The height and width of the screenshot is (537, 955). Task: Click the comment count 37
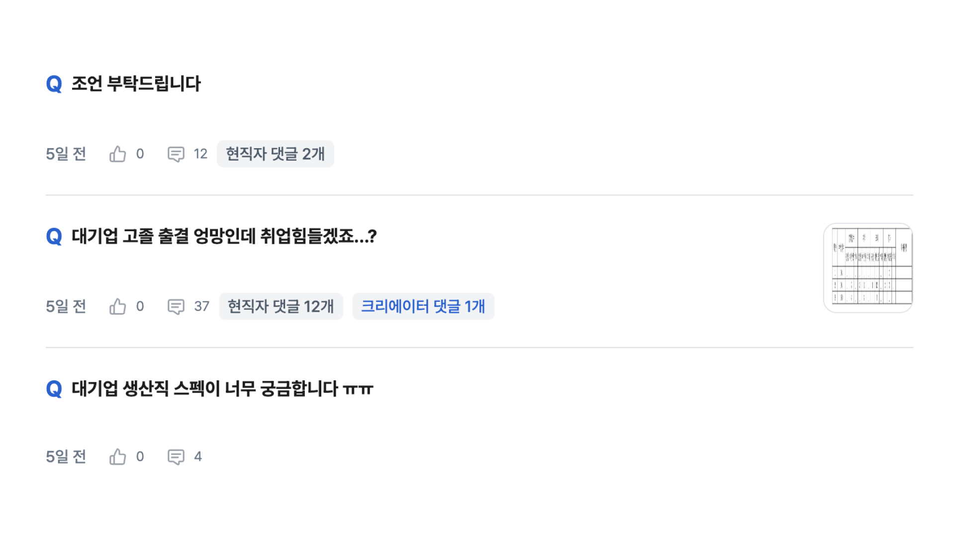point(201,306)
